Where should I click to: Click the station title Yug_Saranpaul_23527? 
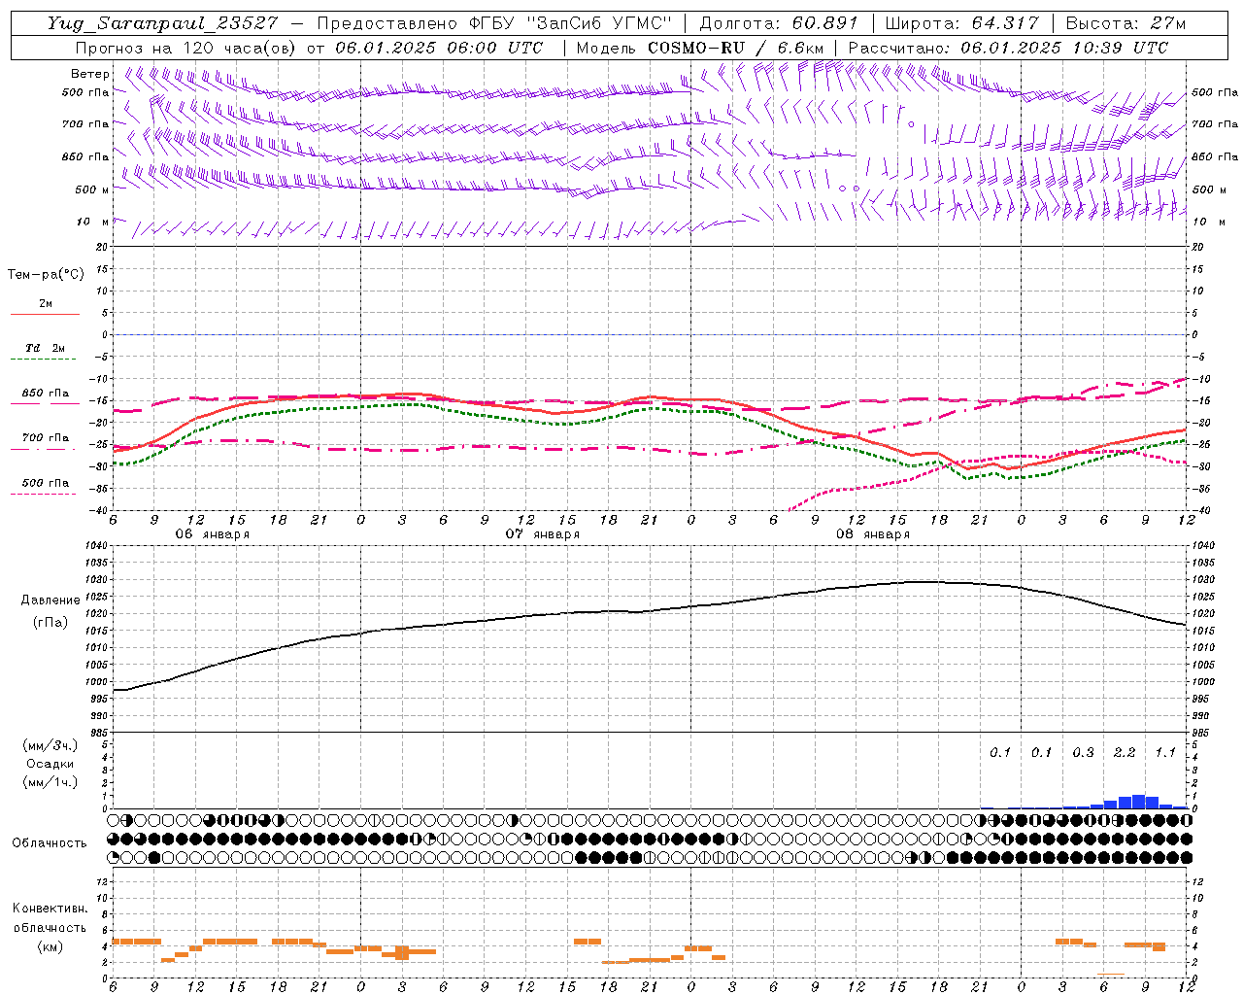click(x=162, y=23)
